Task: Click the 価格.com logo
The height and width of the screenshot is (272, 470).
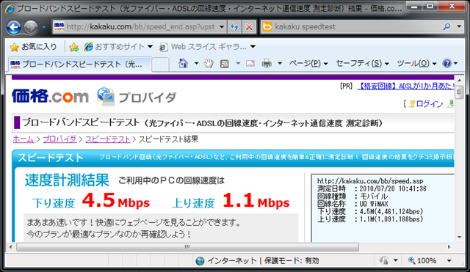Action: point(51,96)
